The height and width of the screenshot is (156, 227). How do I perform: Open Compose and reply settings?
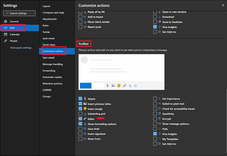coord(53,13)
